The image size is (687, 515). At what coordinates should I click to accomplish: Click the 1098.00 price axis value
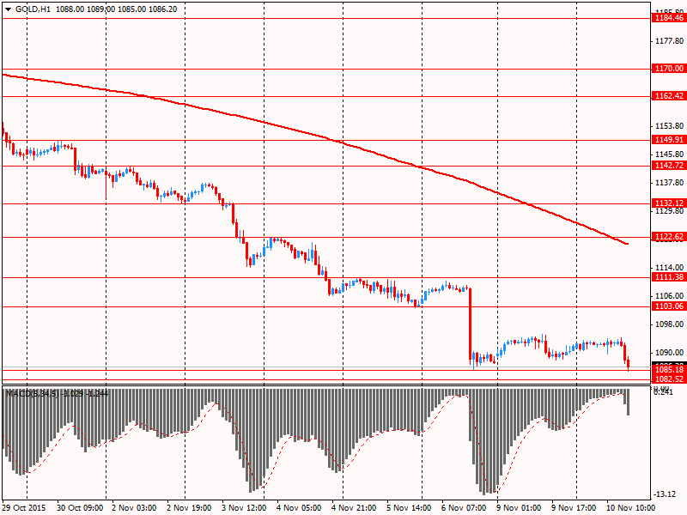pos(669,324)
